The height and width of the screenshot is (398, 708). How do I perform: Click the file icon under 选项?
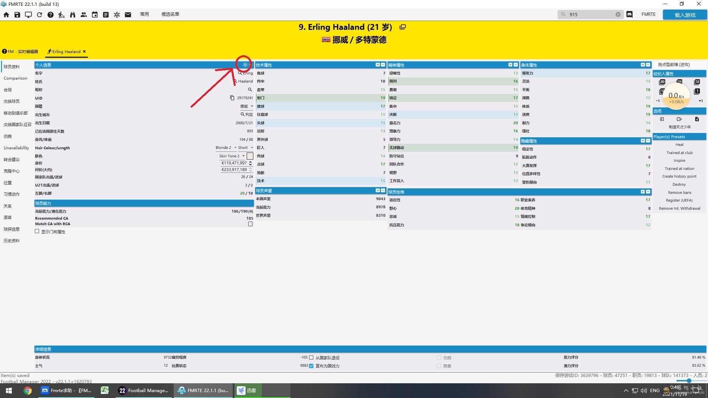697,119
